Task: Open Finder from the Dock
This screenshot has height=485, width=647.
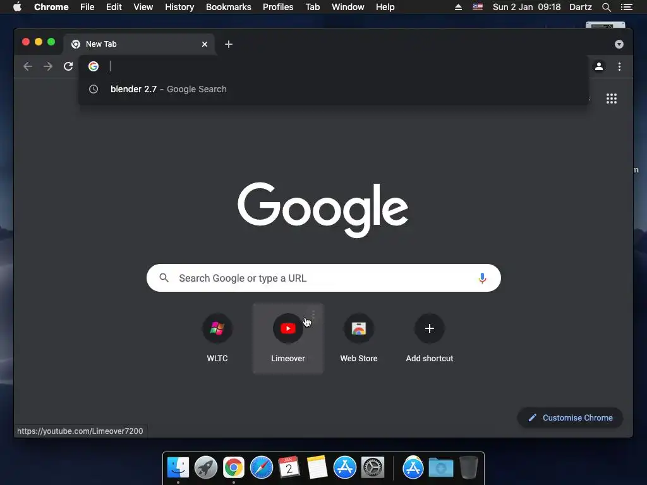Action: pos(178,467)
